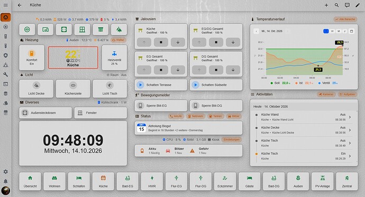Stop the DG Gesamt blind
365x197 pixels.
coord(216,70)
